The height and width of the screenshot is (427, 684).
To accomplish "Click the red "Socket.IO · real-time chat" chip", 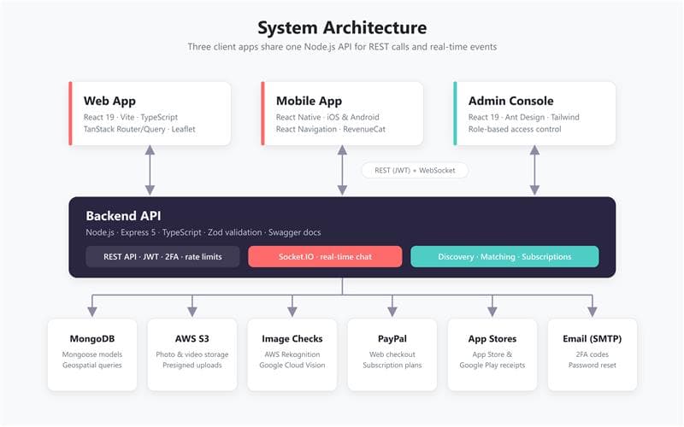I will click(x=325, y=257).
